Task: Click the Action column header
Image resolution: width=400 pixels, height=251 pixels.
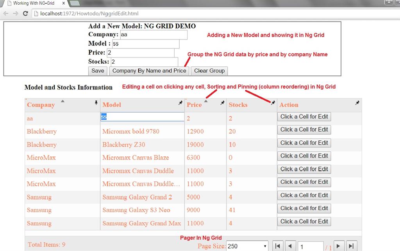Action: coord(289,105)
